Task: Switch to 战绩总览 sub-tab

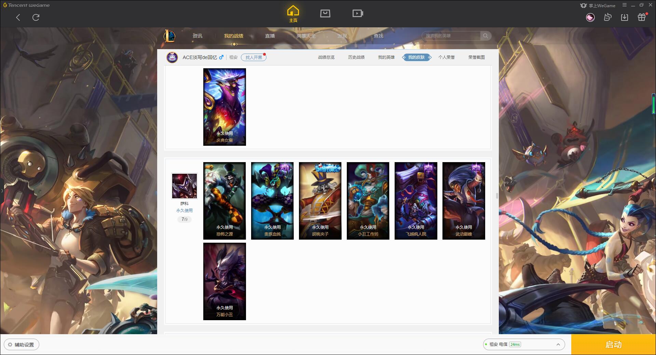Action: point(326,57)
